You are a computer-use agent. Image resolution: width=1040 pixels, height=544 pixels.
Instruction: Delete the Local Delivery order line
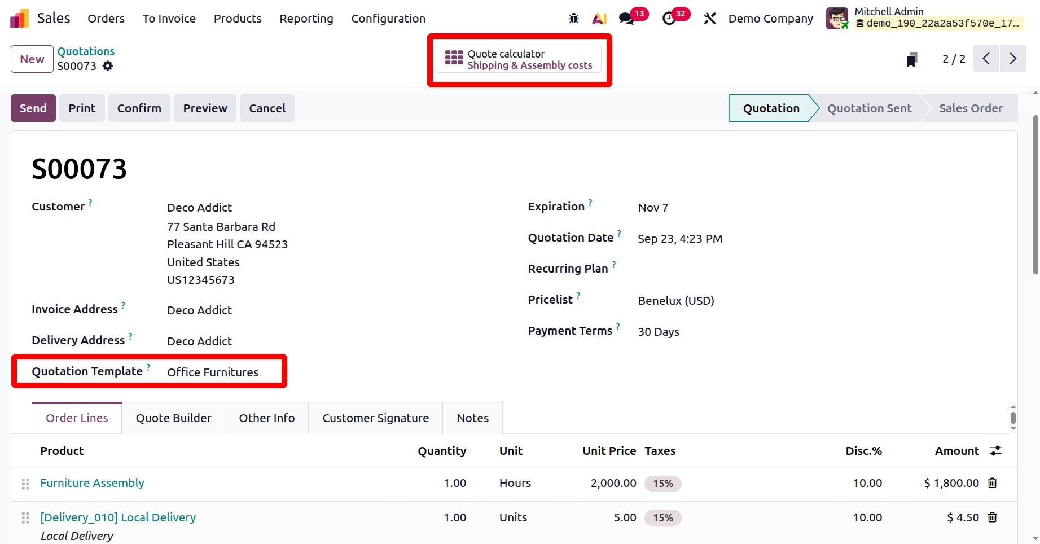coord(992,517)
